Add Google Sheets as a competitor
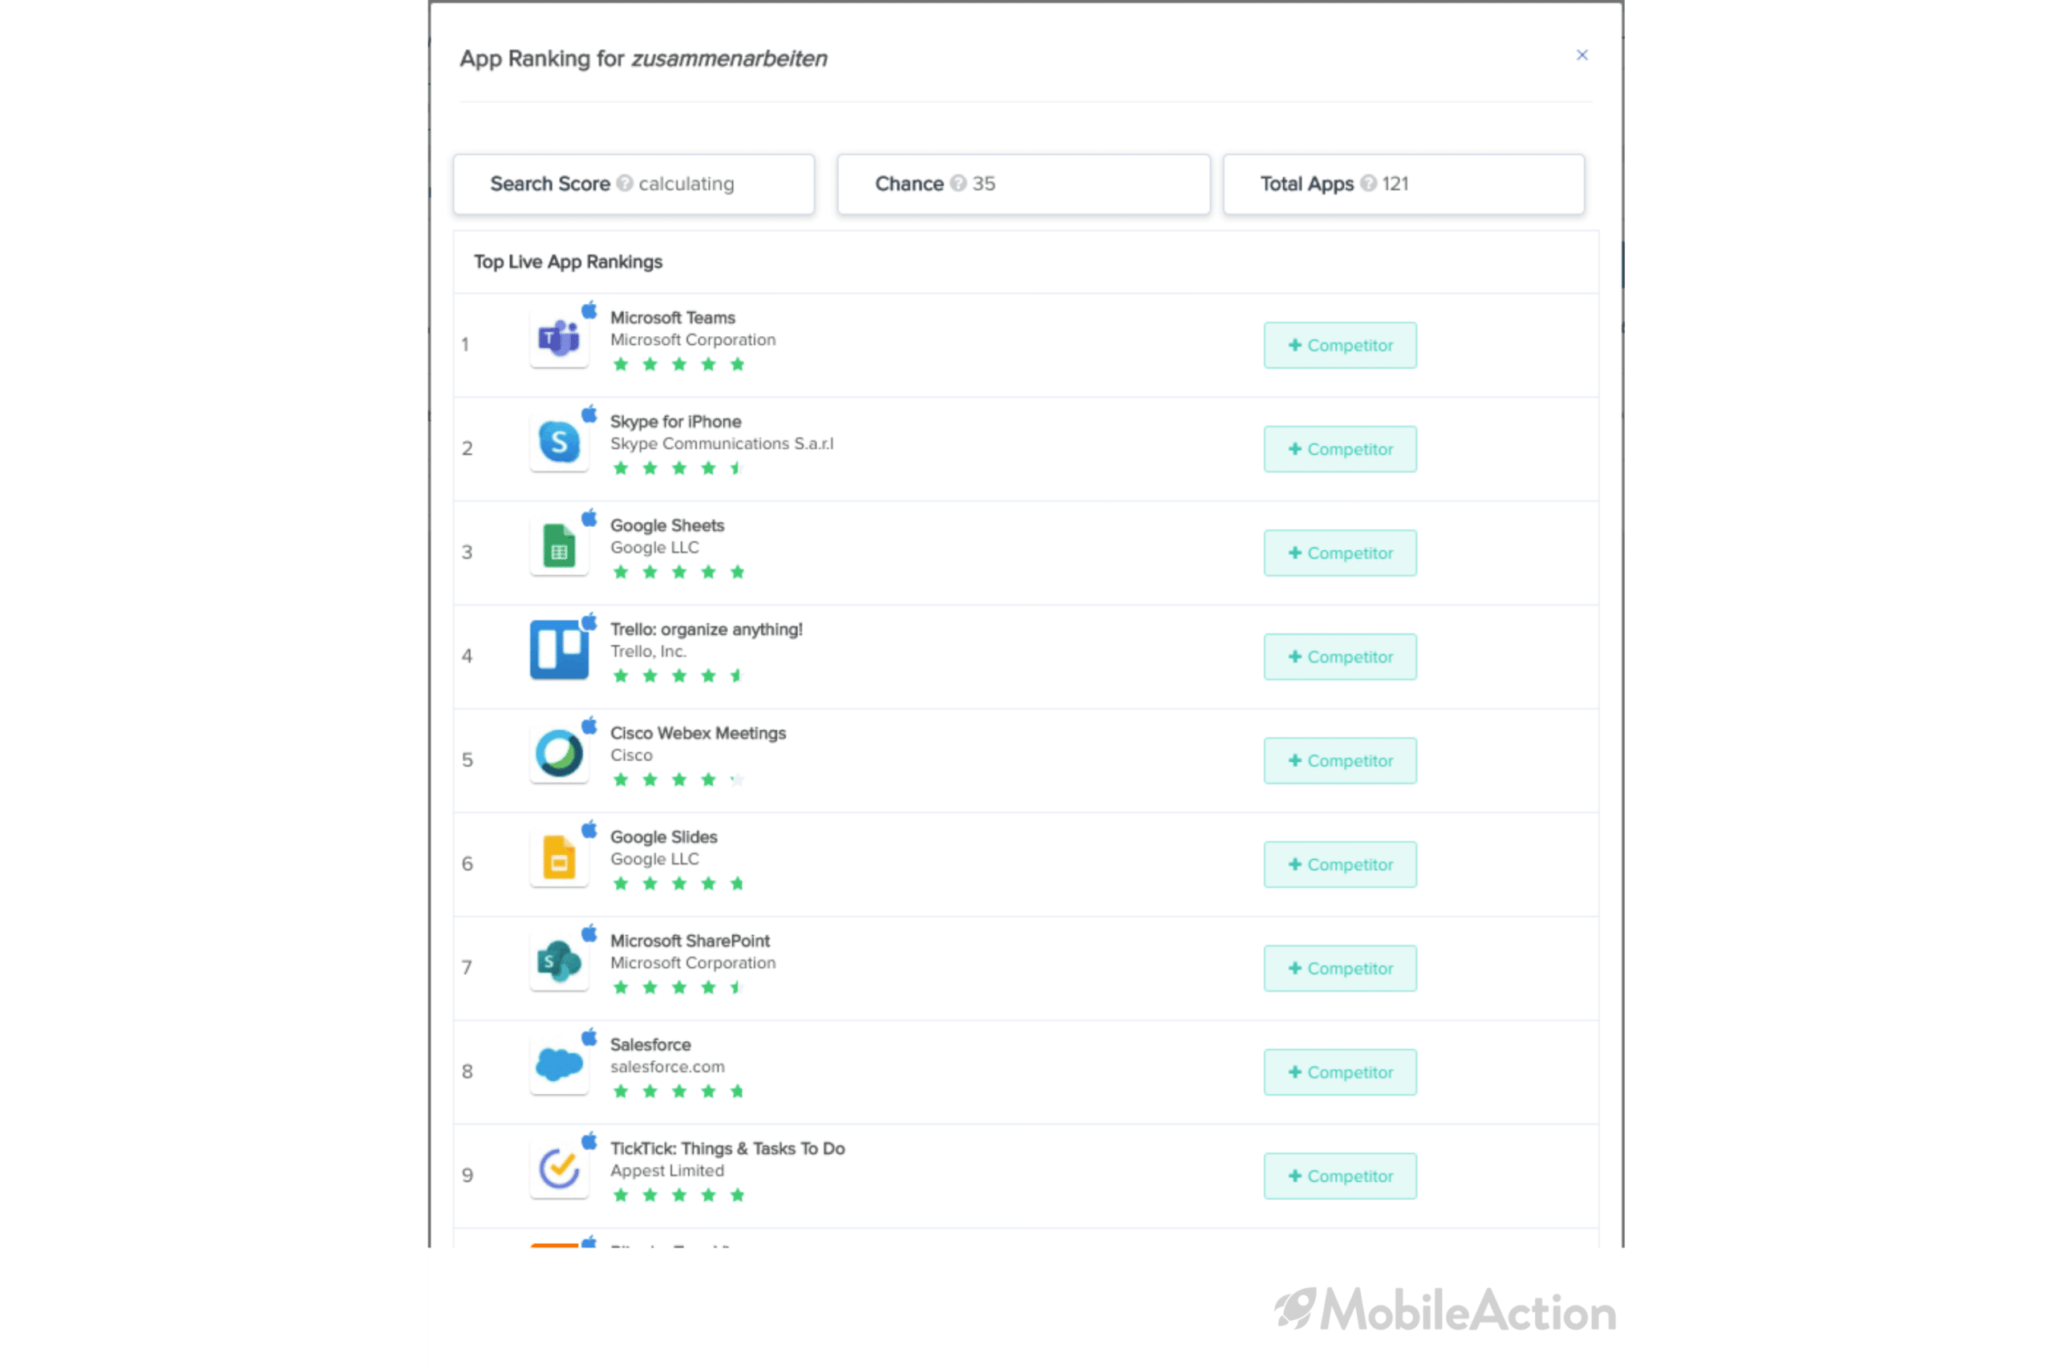 click(x=1340, y=553)
